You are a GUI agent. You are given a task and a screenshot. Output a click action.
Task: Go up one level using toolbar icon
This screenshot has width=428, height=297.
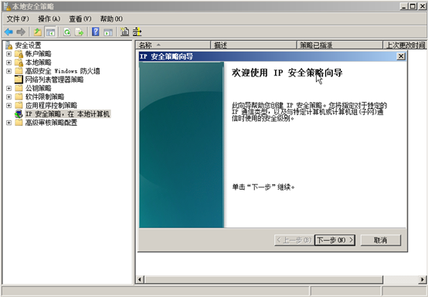coord(37,32)
